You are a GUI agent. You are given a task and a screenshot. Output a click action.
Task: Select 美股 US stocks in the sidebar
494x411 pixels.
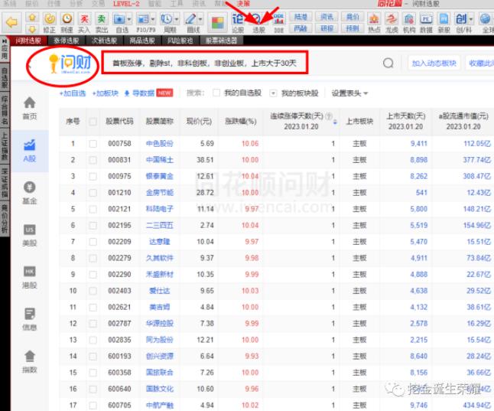[30, 235]
